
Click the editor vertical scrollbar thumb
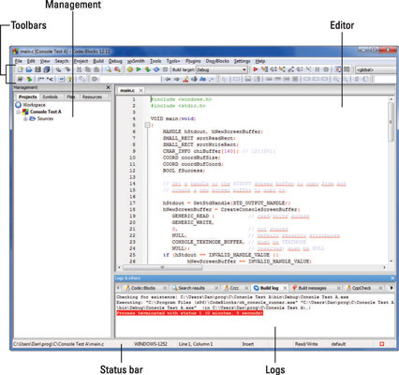point(391,121)
